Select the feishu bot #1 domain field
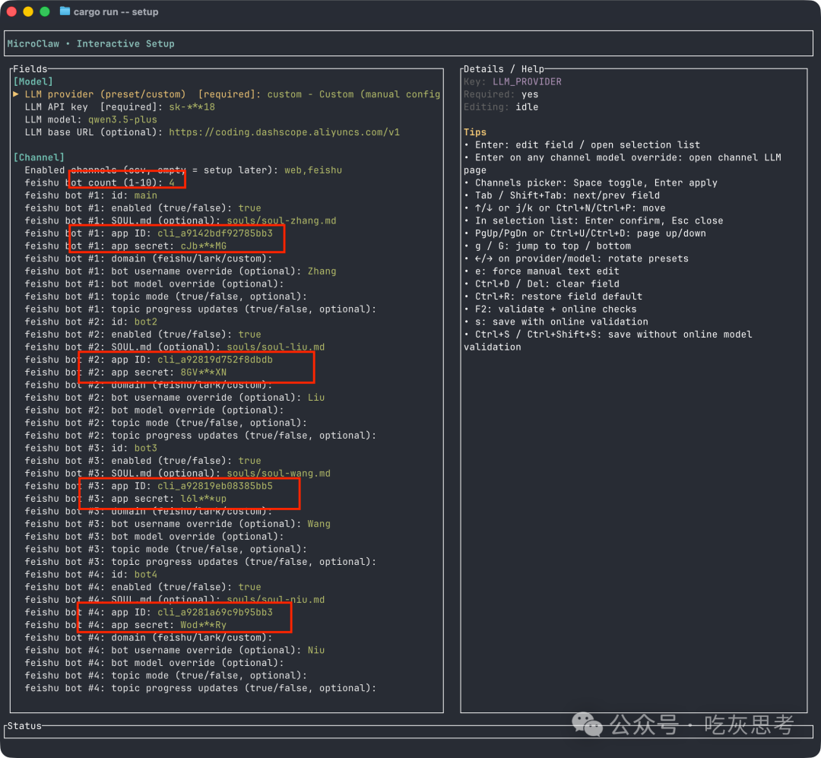This screenshot has width=821, height=758. coord(143,258)
